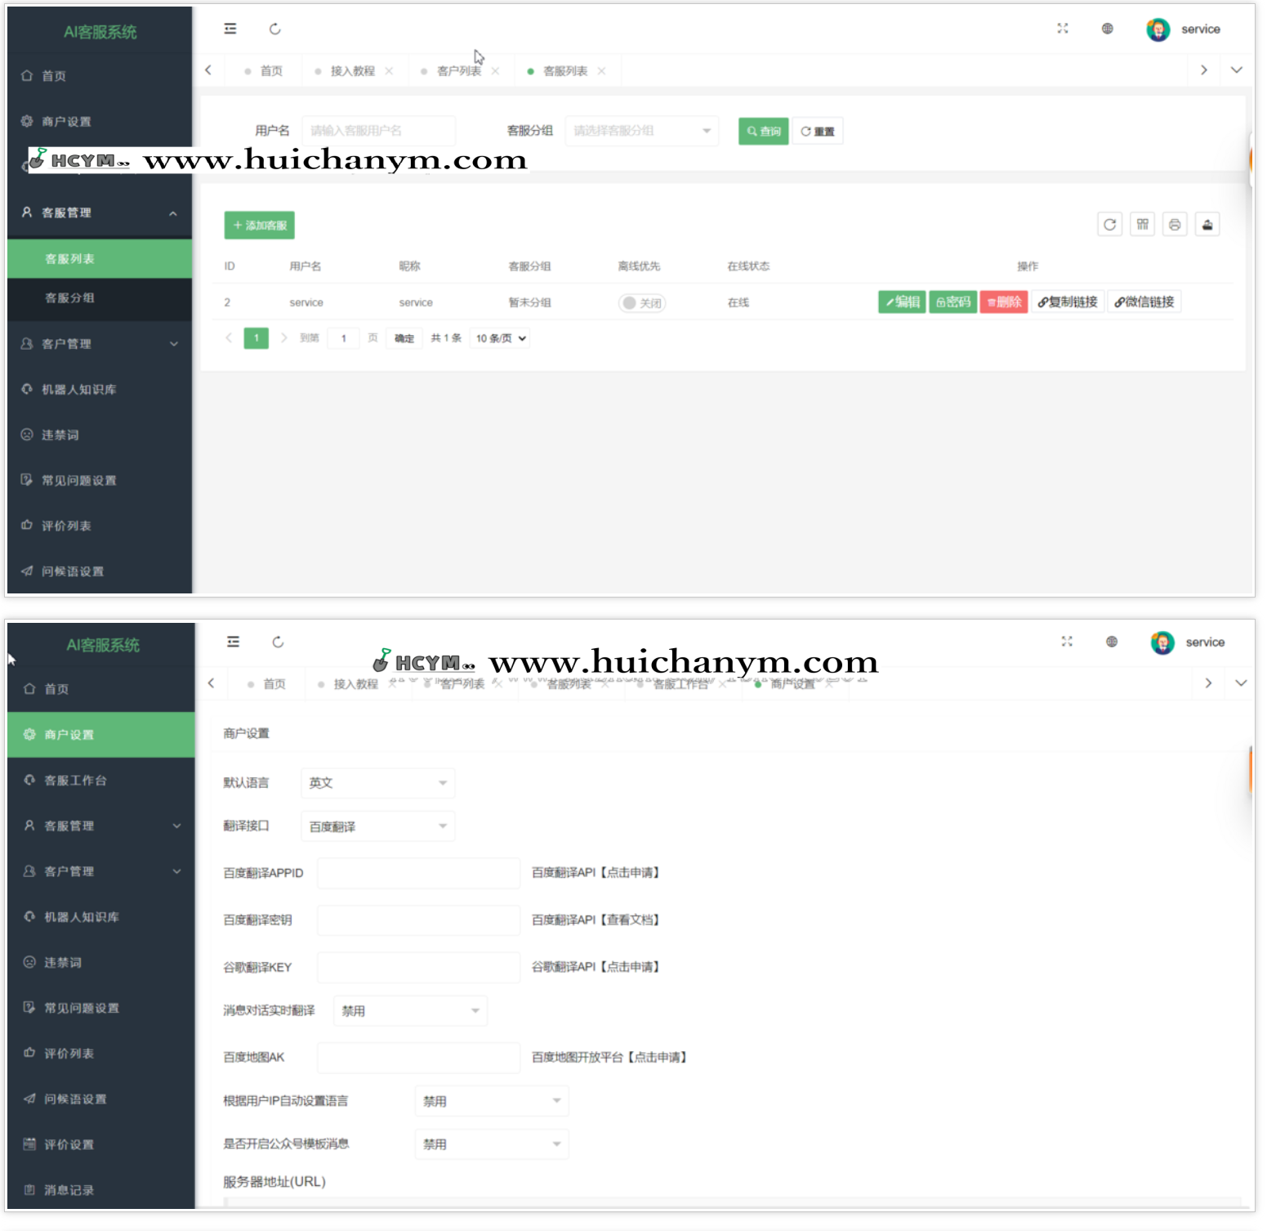Click the green 添加客服 button
Screen dimensions: 1267x1231
pyautogui.click(x=259, y=226)
